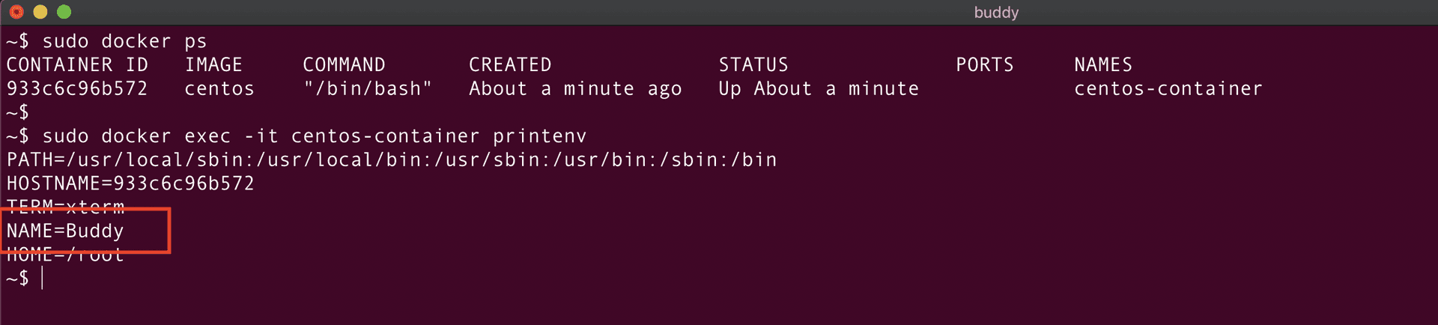The width and height of the screenshot is (1438, 325).
Task: Click the PATH environment variable line
Action: coord(392,160)
